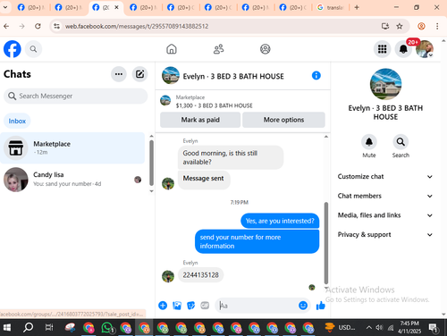This screenshot has height=336, width=447.
Task: Expand Privacy & support section
Action: click(385, 234)
